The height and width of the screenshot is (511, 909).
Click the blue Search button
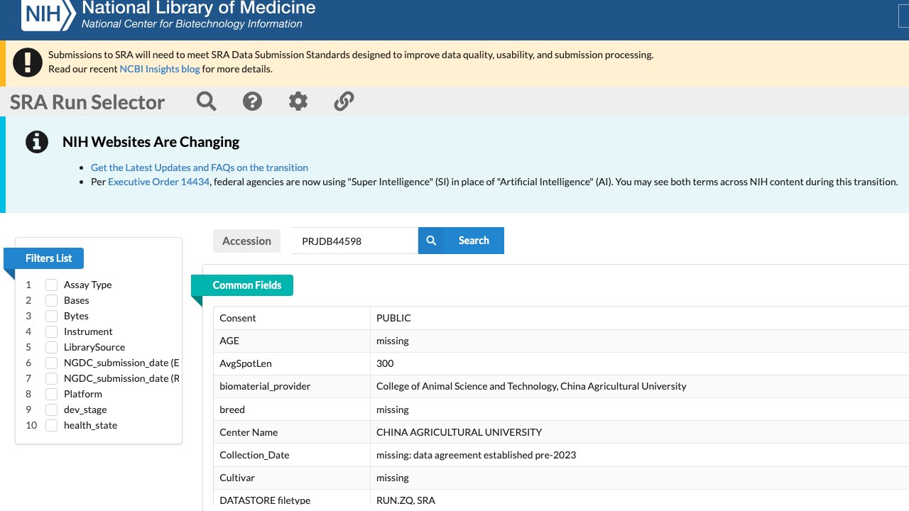pyautogui.click(x=461, y=241)
